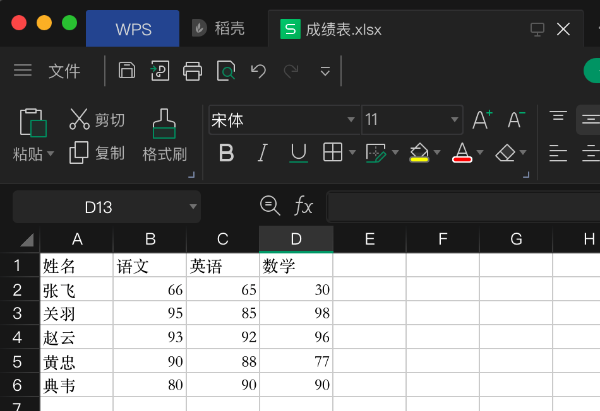Screen dimensions: 600x411
Task: Open the 文件 menu
Action: point(64,71)
